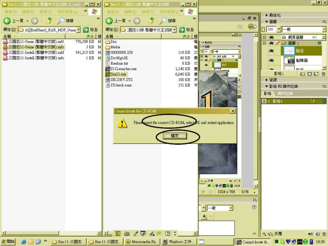Click Up folder icon in middle Explorer window
This screenshot has height=246, width=328.
click(x=151, y=20)
